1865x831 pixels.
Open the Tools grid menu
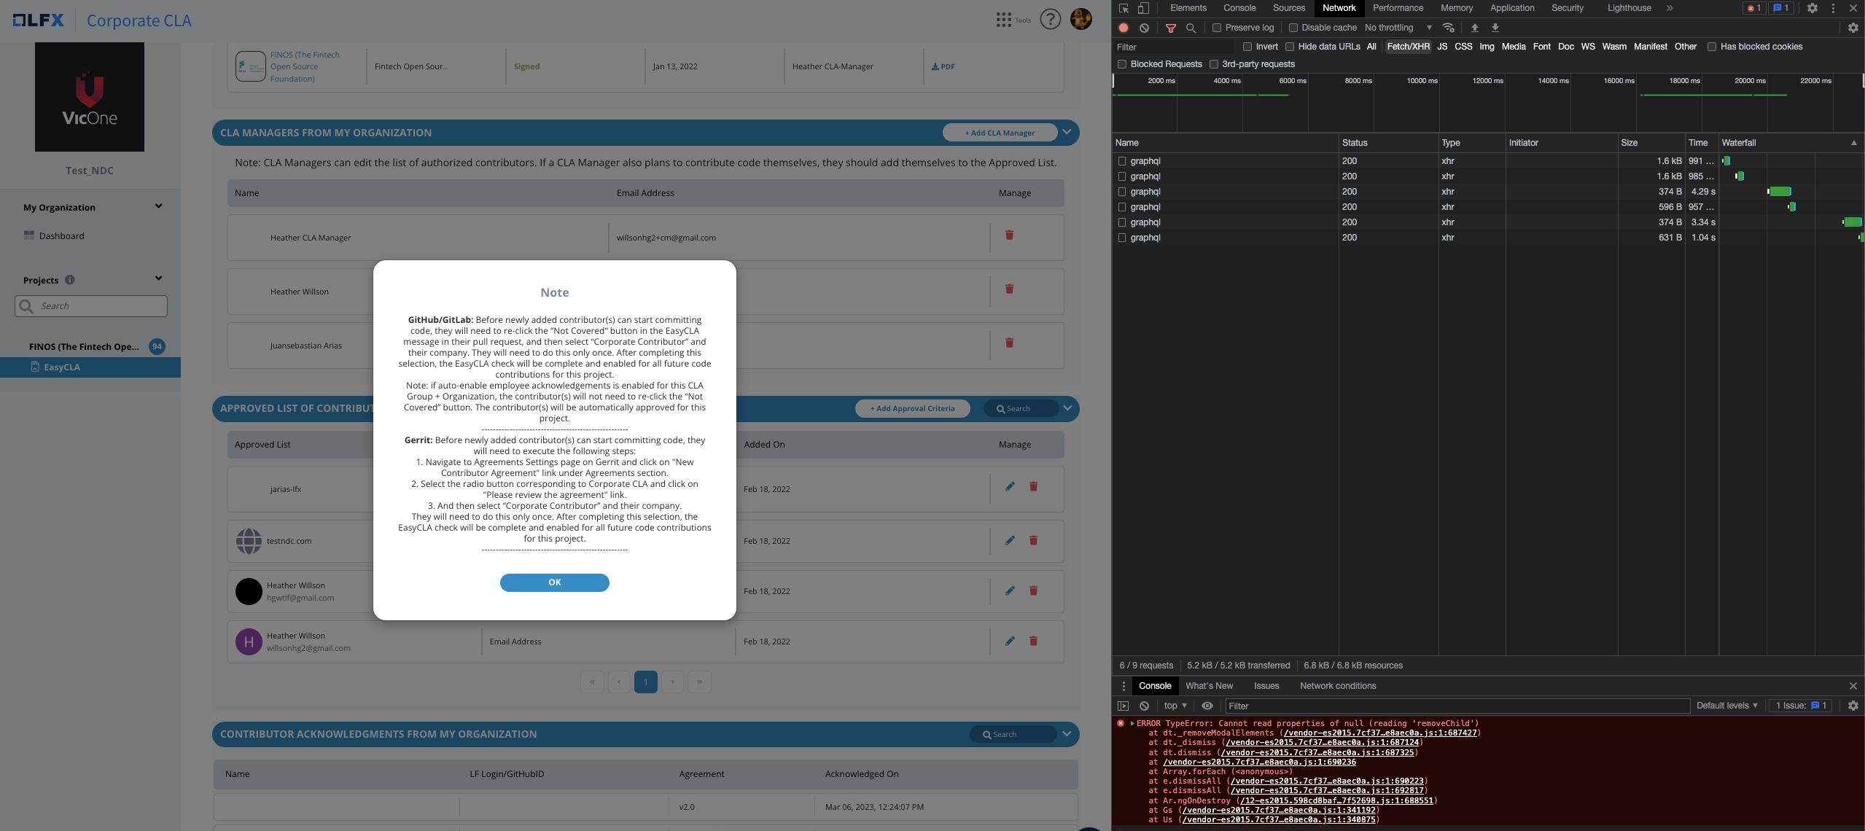pos(1003,19)
